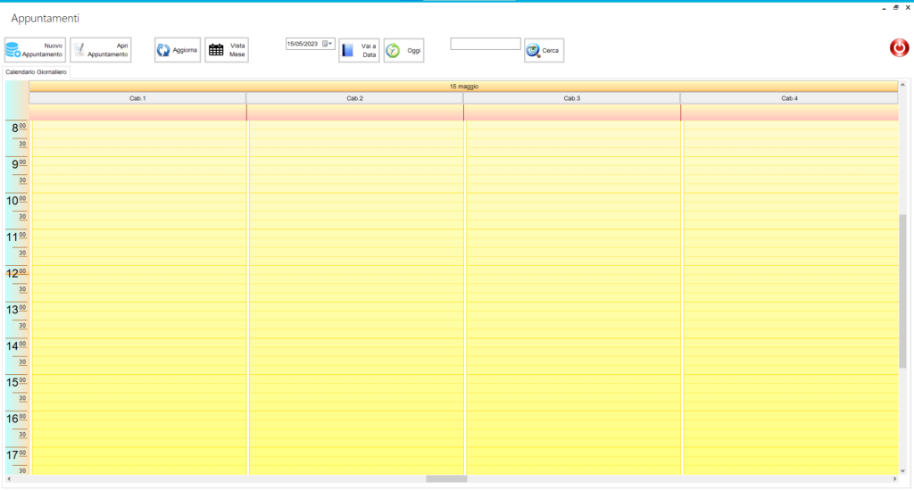
Task: Switch to Vista Mese calendar view
Action: (226, 50)
